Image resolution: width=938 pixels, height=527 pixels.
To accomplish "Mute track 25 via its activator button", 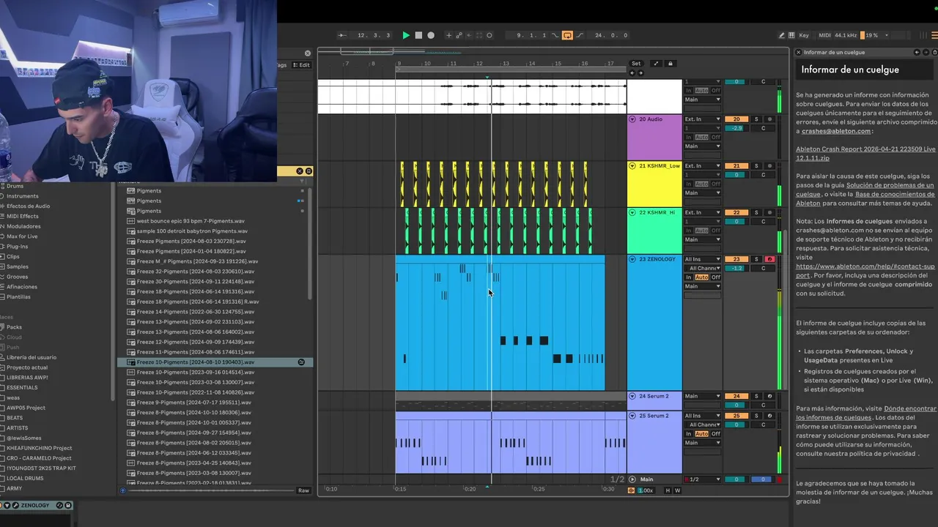I will (736, 416).
